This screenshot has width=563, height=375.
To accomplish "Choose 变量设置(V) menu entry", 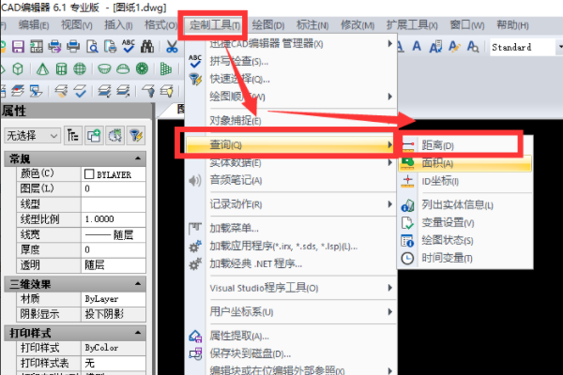I will coord(465,222).
